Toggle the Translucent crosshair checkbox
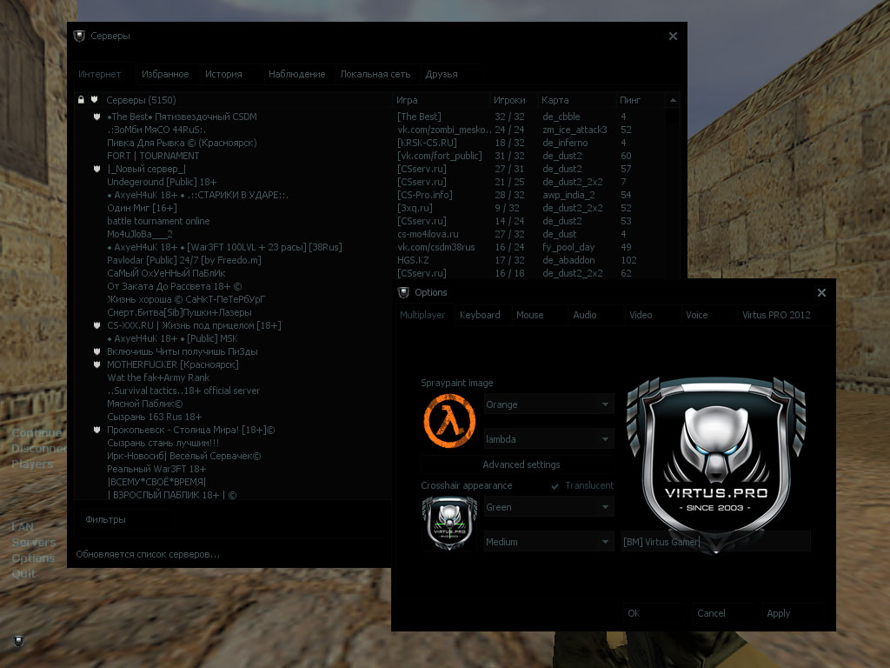The image size is (890, 668). 555,486
